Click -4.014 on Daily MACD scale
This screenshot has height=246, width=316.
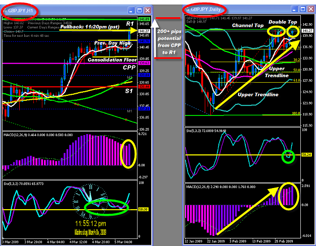coord(306,235)
